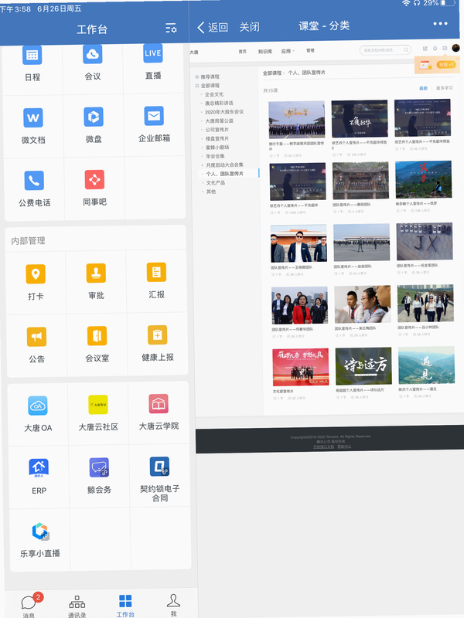Switch to the 通讯录 bottom tab
The height and width of the screenshot is (618, 464).
tap(77, 606)
